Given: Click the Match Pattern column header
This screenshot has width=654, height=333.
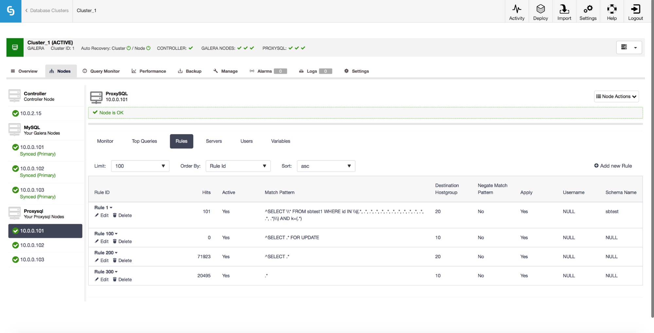Looking at the screenshot, I should 279,192.
